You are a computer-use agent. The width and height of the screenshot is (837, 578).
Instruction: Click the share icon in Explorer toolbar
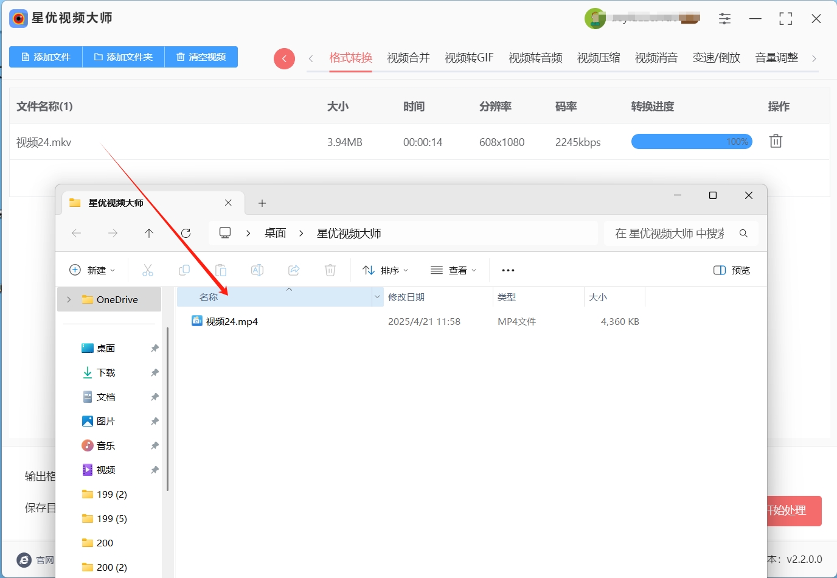click(294, 270)
